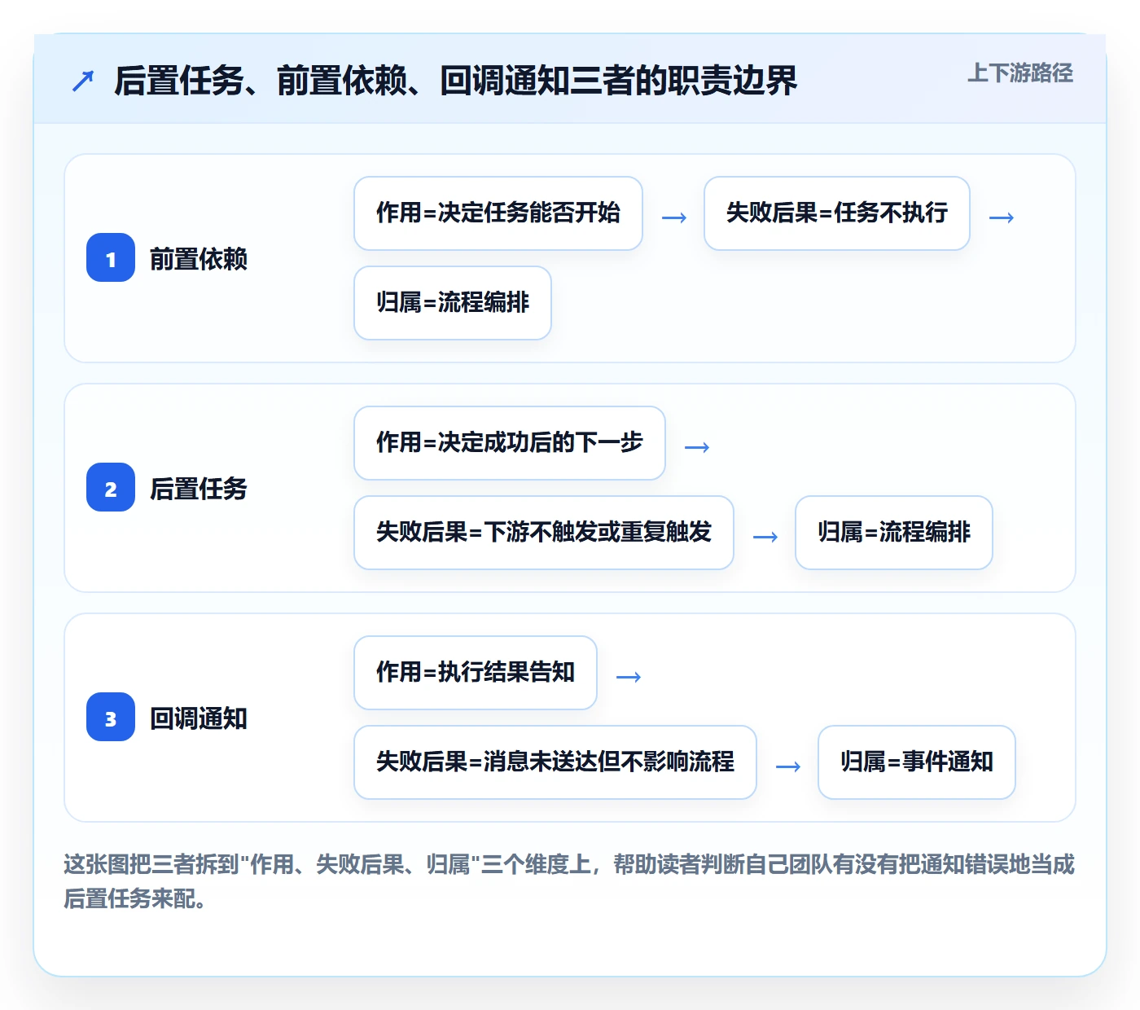
Task: Click the 前置依赖 row label
Action: click(x=199, y=258)
